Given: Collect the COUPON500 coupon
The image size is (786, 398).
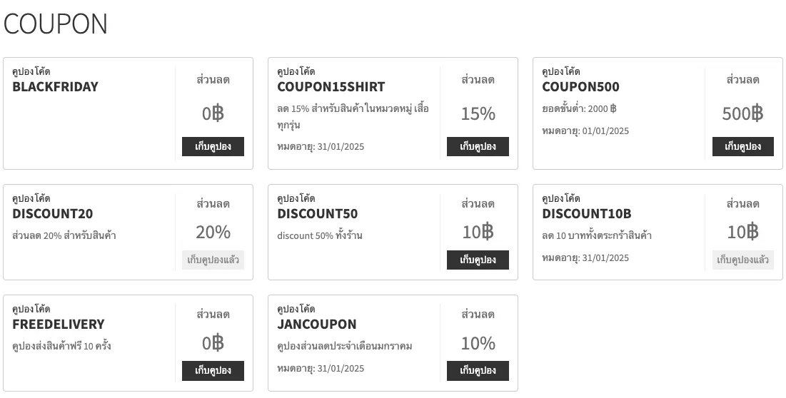Looking at the screenshot, I should pos(742,146).
